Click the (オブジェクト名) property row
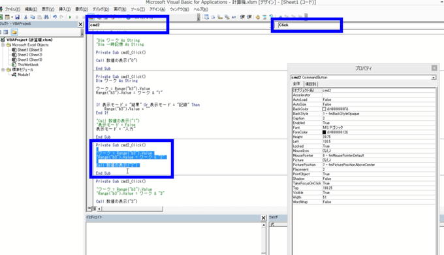The image size is (444, 255). tap(364, 90)
